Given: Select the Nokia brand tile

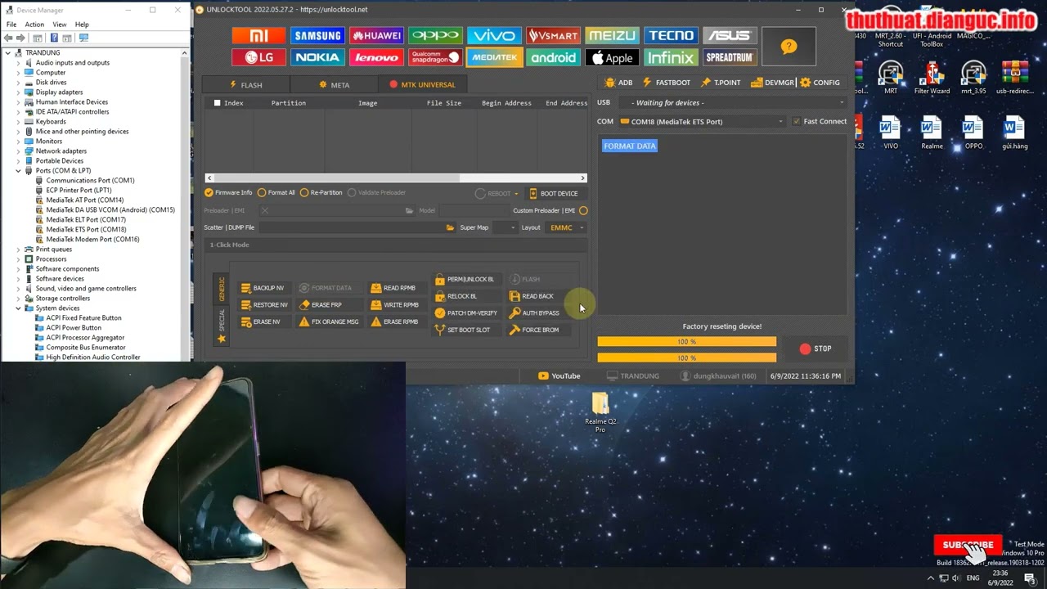Looking at the screenshot, I should click(317, 57).
